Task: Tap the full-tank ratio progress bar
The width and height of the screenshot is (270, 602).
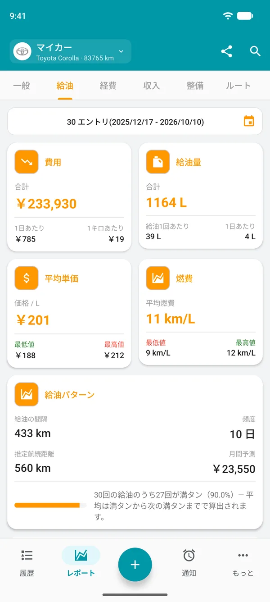Action: (x=50, y=505)
